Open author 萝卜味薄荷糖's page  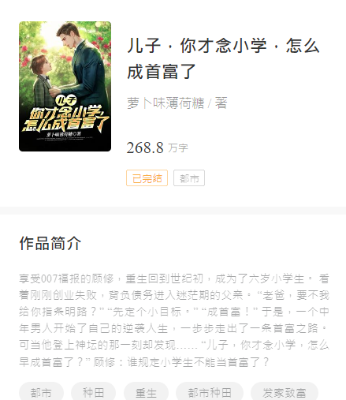(166, 103)
